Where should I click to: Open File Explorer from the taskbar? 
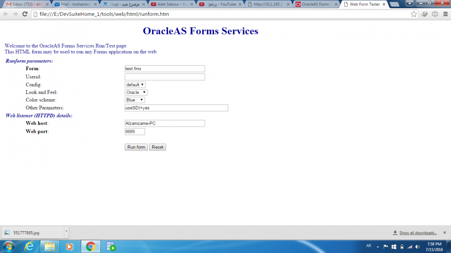click(50, 247)
